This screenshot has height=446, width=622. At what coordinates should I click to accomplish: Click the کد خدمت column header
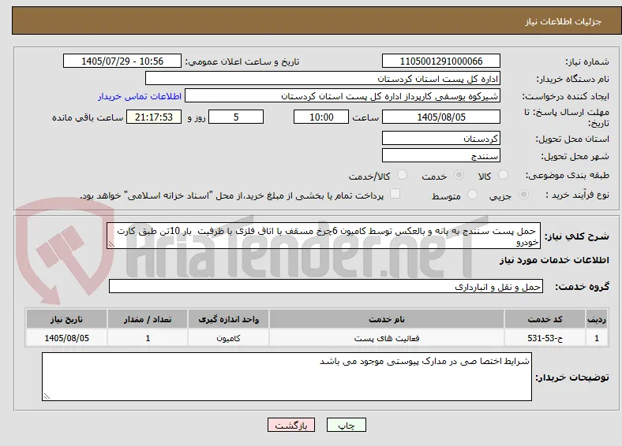[545, 319]
